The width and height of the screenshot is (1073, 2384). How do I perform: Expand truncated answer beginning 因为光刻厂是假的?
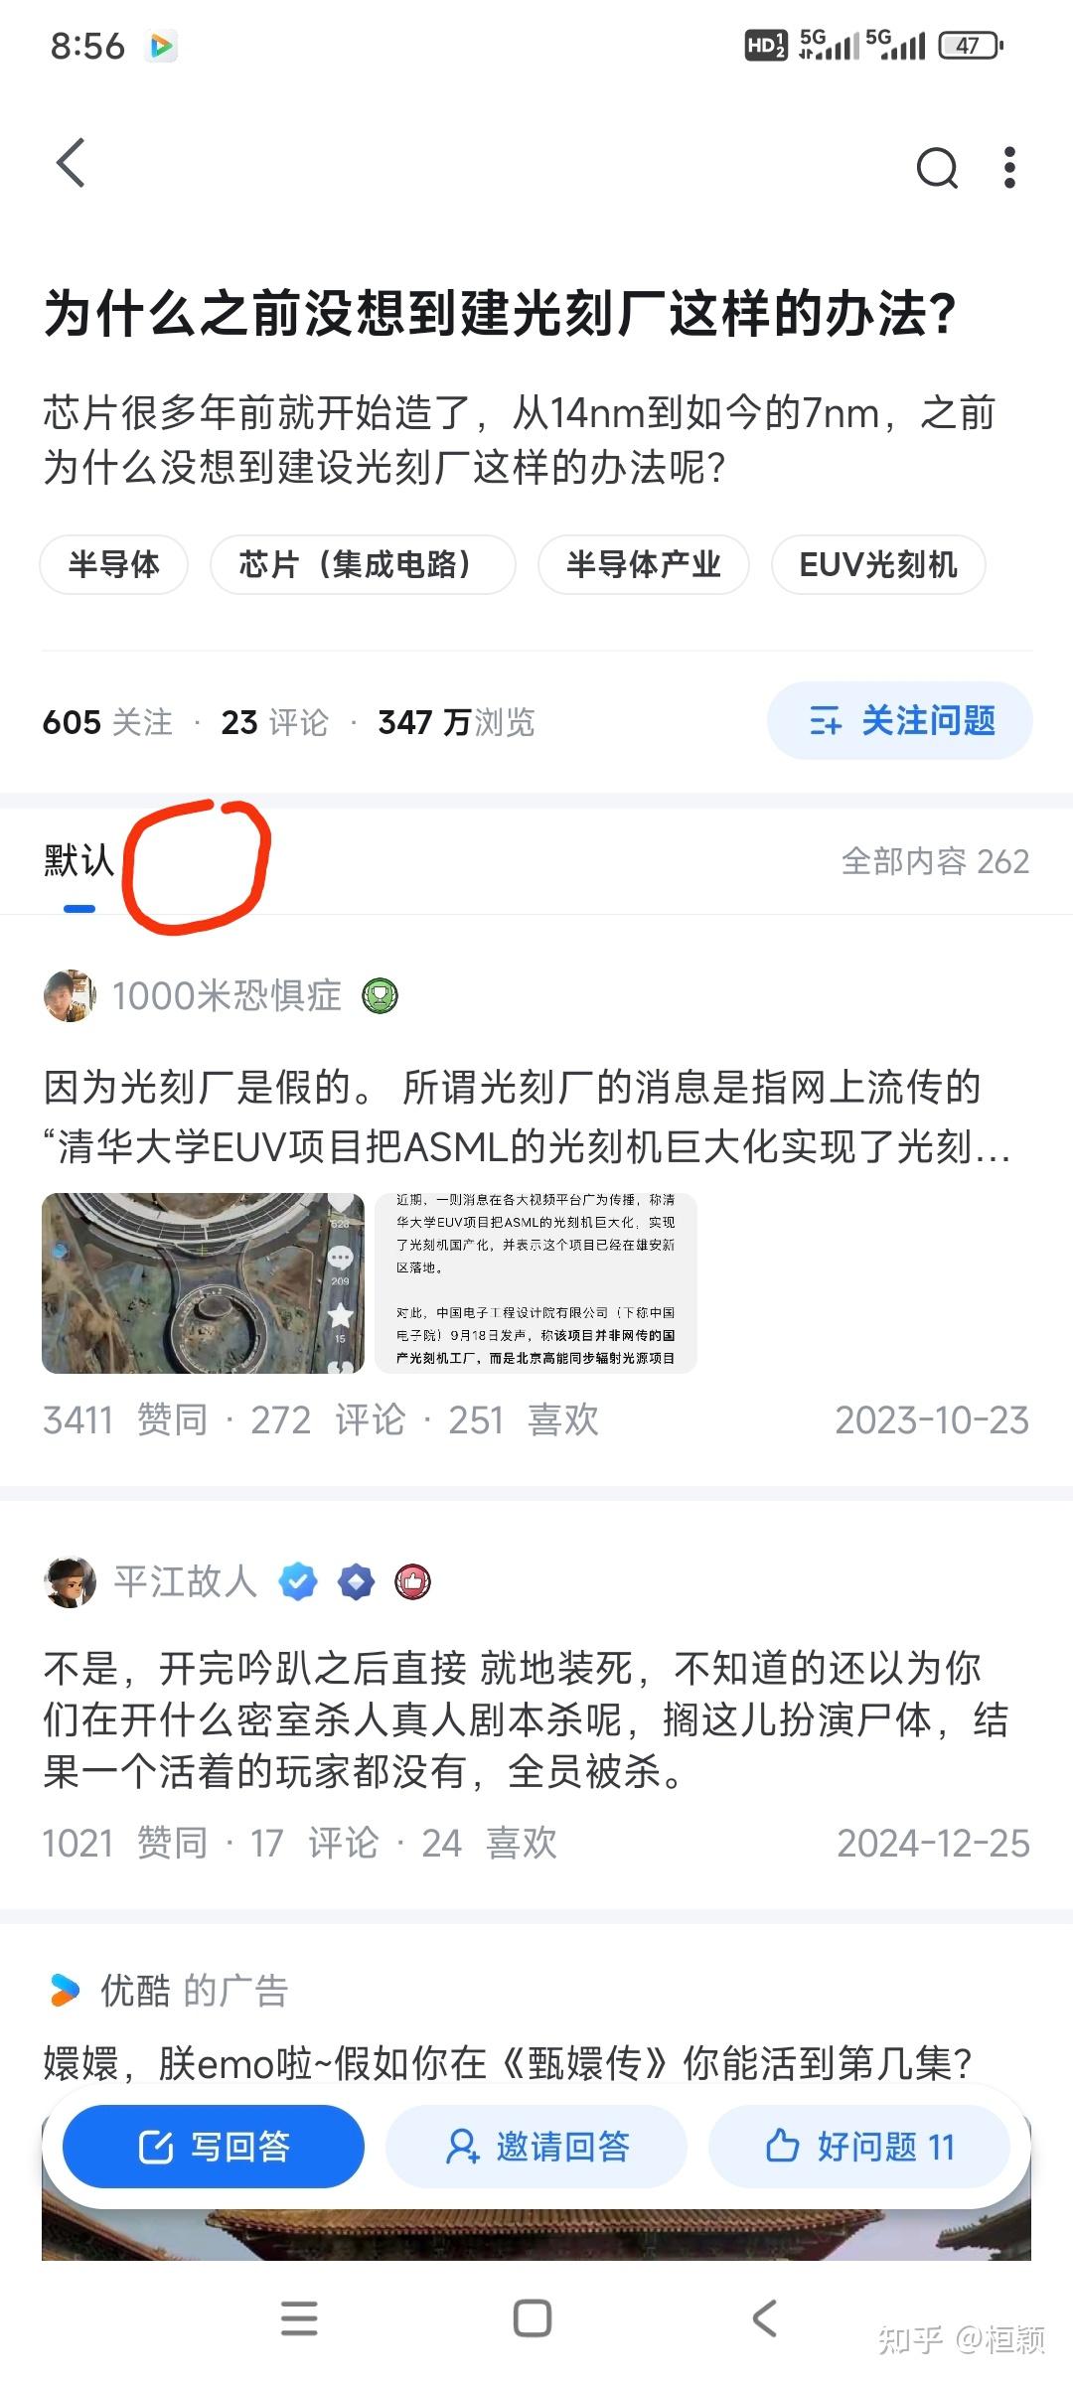tap(527, 1117)
